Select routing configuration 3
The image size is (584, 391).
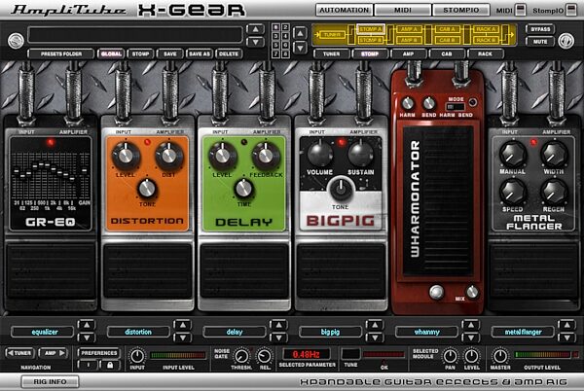(x=276, y=36)
